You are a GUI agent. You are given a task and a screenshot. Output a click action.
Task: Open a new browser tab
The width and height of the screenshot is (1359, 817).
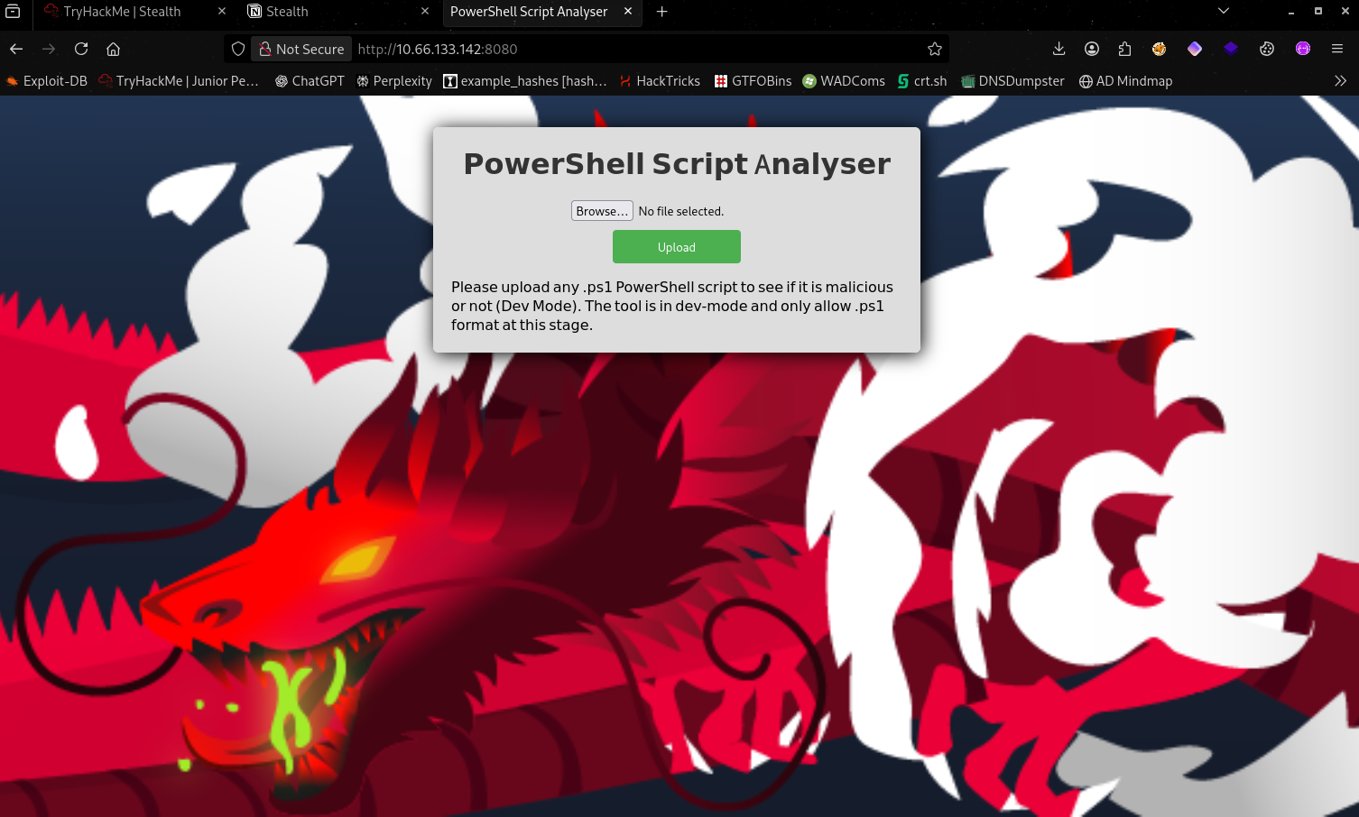pyautogui.click(x=661, y=12)
